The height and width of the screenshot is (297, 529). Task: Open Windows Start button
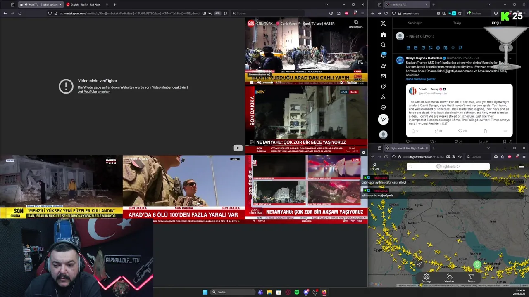(x=205, y=292)
